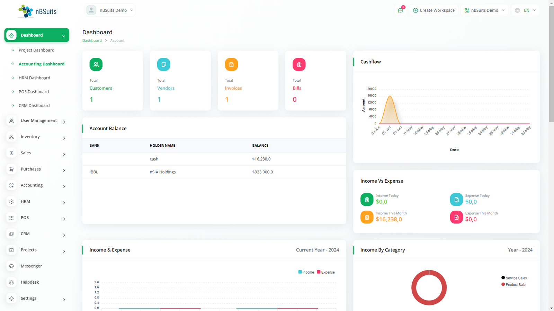Click the Customers label in total card
Viewport: 554px width, 311px height.
[x=101, y=88]
